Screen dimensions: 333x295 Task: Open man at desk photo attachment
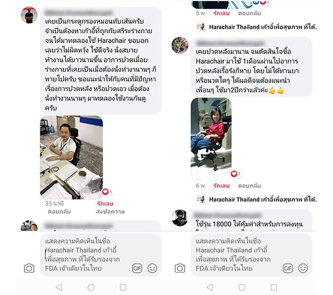71,157
